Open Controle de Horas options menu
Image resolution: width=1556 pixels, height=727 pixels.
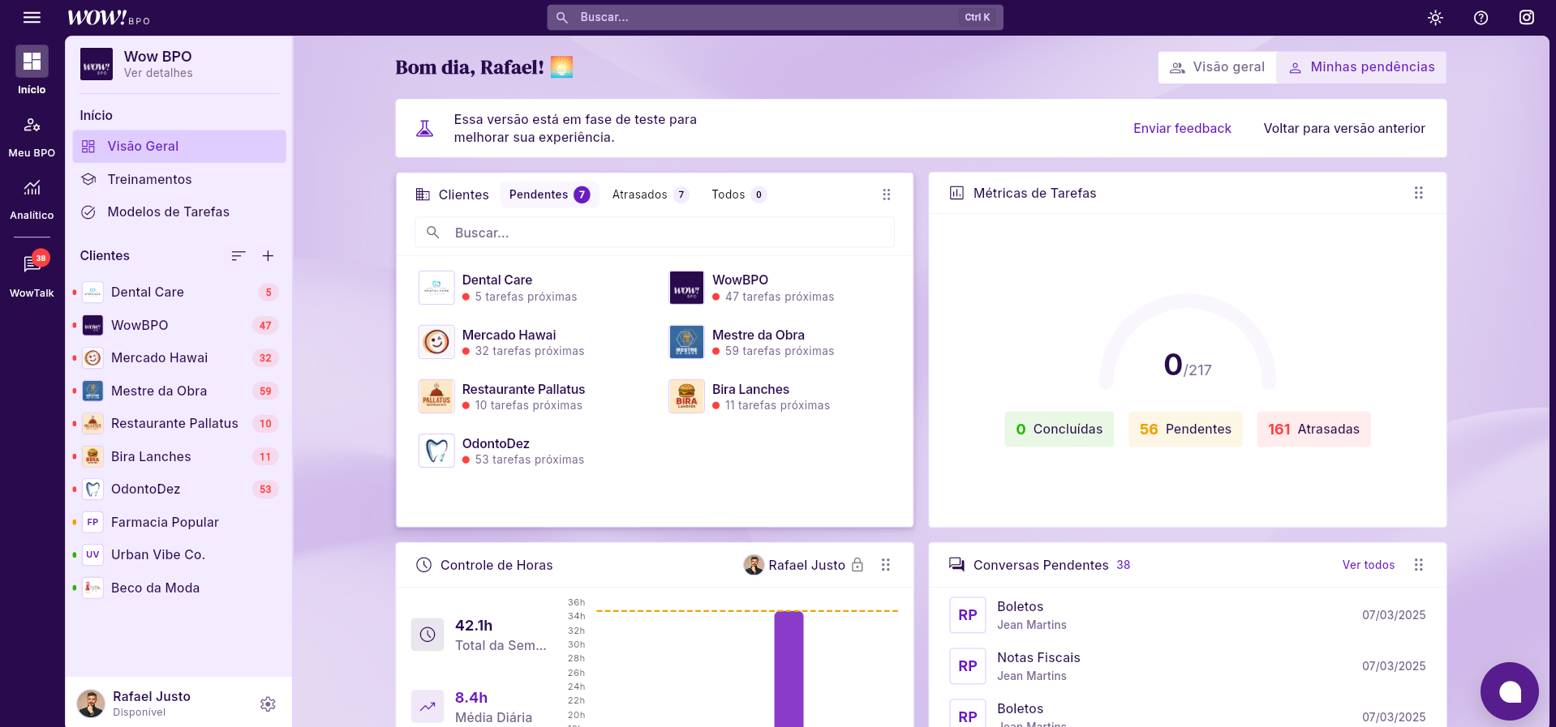click(x=885, y=565)
